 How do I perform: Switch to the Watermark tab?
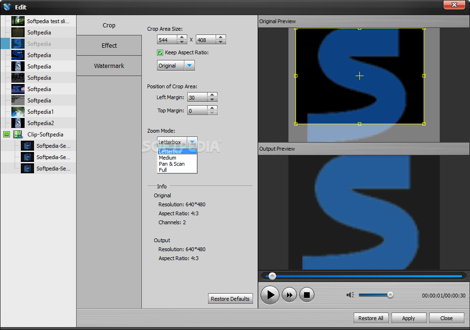click(x=109, y=66)
